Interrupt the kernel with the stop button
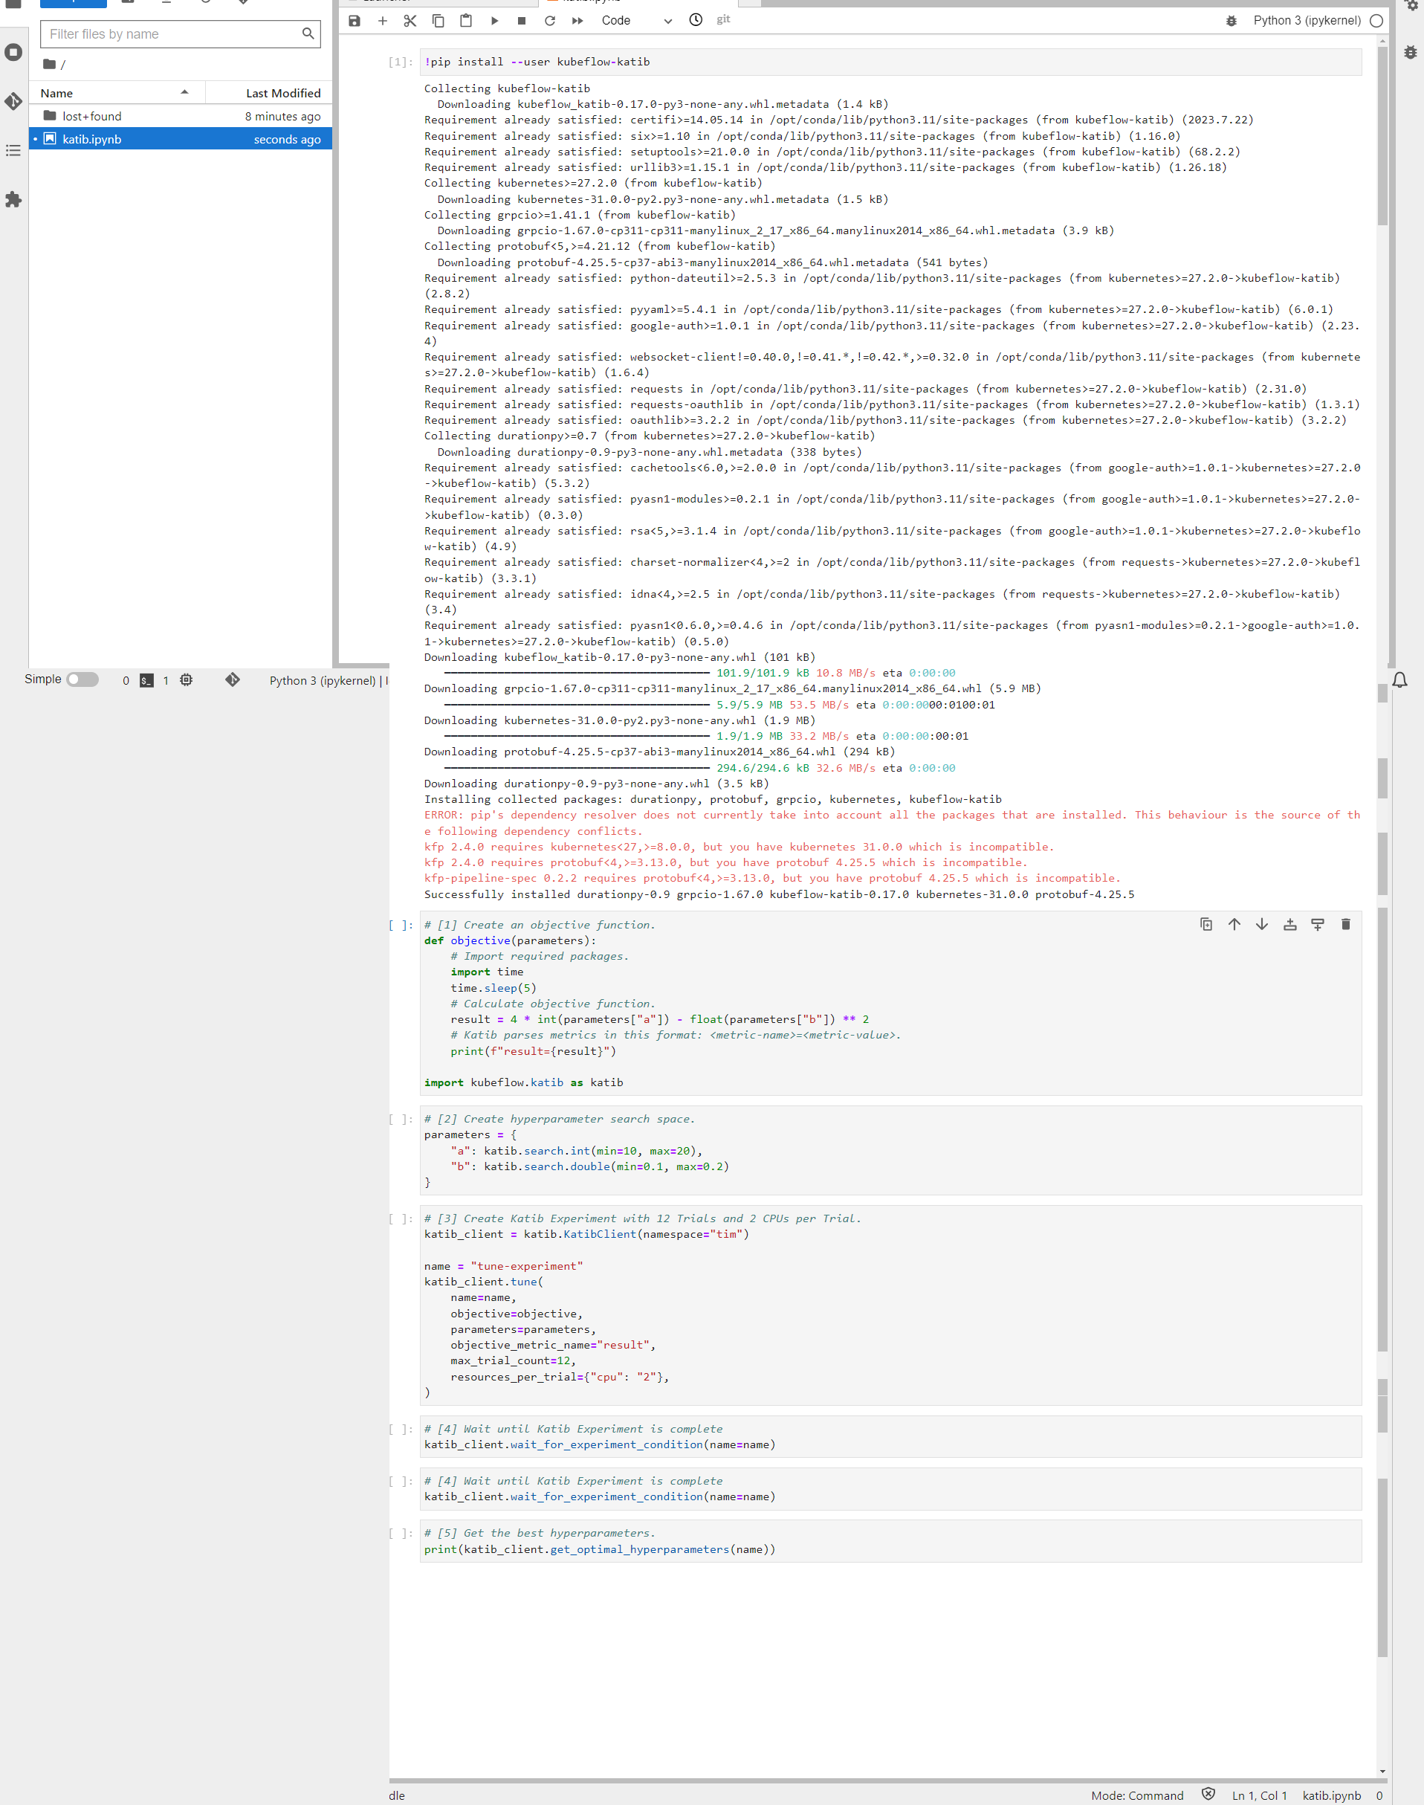This screenshot has height=1805, width=1424. (x=522, y=21)
